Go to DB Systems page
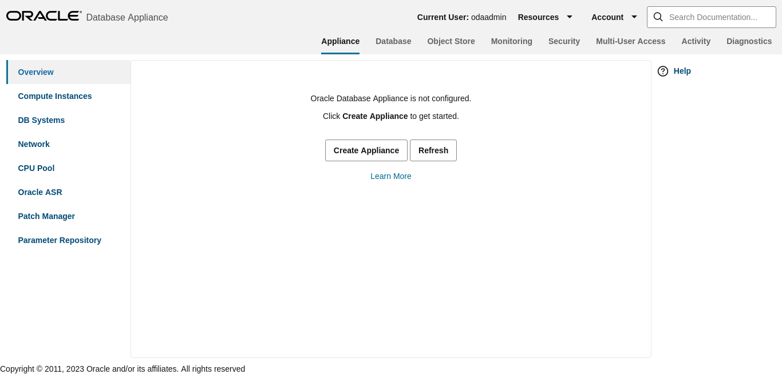 (69, 120)
